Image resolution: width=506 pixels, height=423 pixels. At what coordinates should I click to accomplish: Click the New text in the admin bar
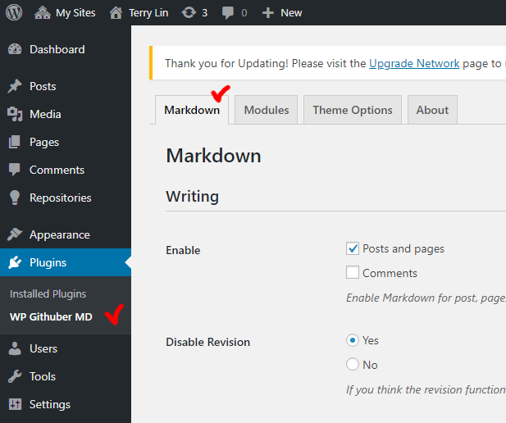pyautogui.click(x=291, y=13)
